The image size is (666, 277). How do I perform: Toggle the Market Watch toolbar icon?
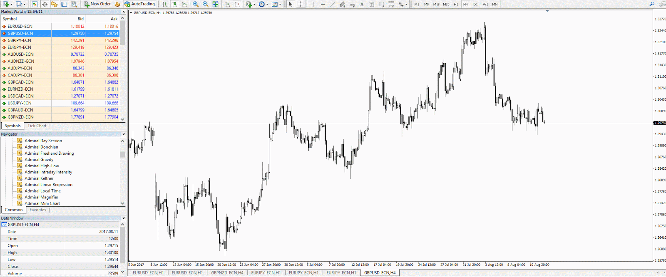[x=35, y=4]
